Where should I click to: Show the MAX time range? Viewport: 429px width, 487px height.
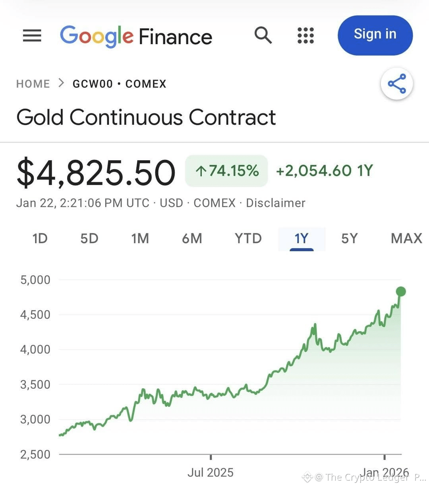coord(406,238)
